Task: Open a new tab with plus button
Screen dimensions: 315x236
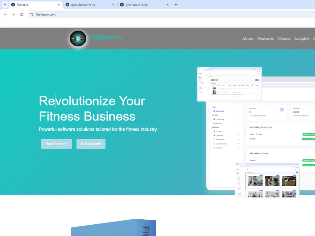Action: pyautogui.click(x=176, y=5)
